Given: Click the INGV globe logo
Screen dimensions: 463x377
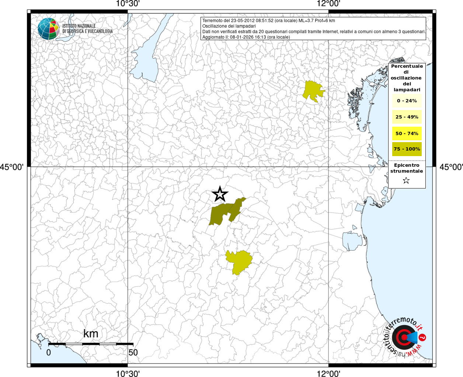Looking at the screenshot, I should 48,29.
